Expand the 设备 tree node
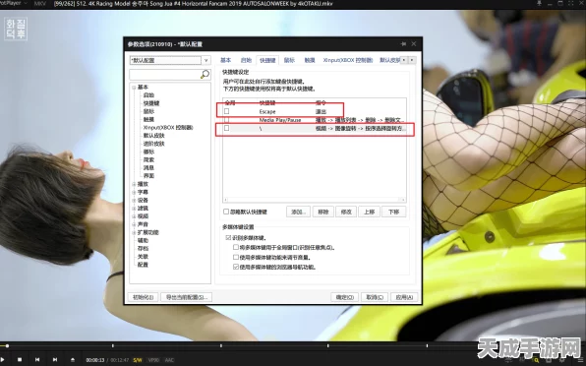586x366 pixels. 134,201
